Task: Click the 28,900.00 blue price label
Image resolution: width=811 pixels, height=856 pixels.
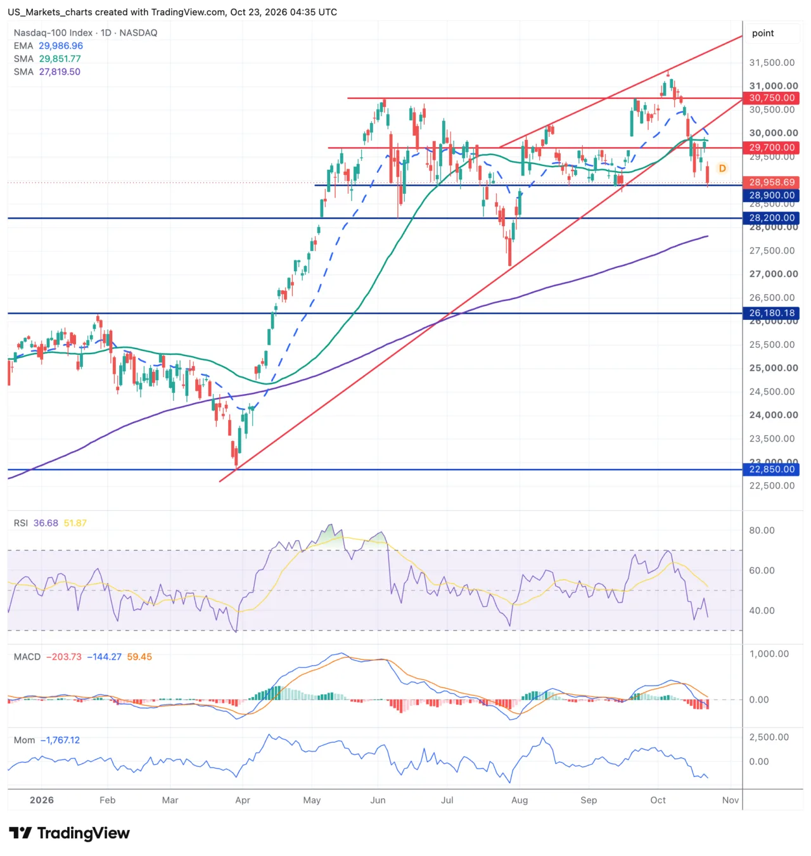Action: point(772,196)
